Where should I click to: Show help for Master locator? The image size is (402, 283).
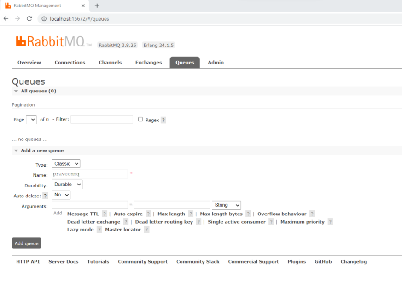pyautogui.click(x=146, y=230)
